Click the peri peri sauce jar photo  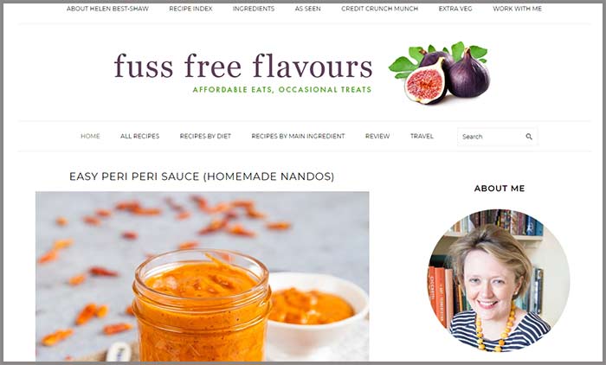[x=202, y=277]
